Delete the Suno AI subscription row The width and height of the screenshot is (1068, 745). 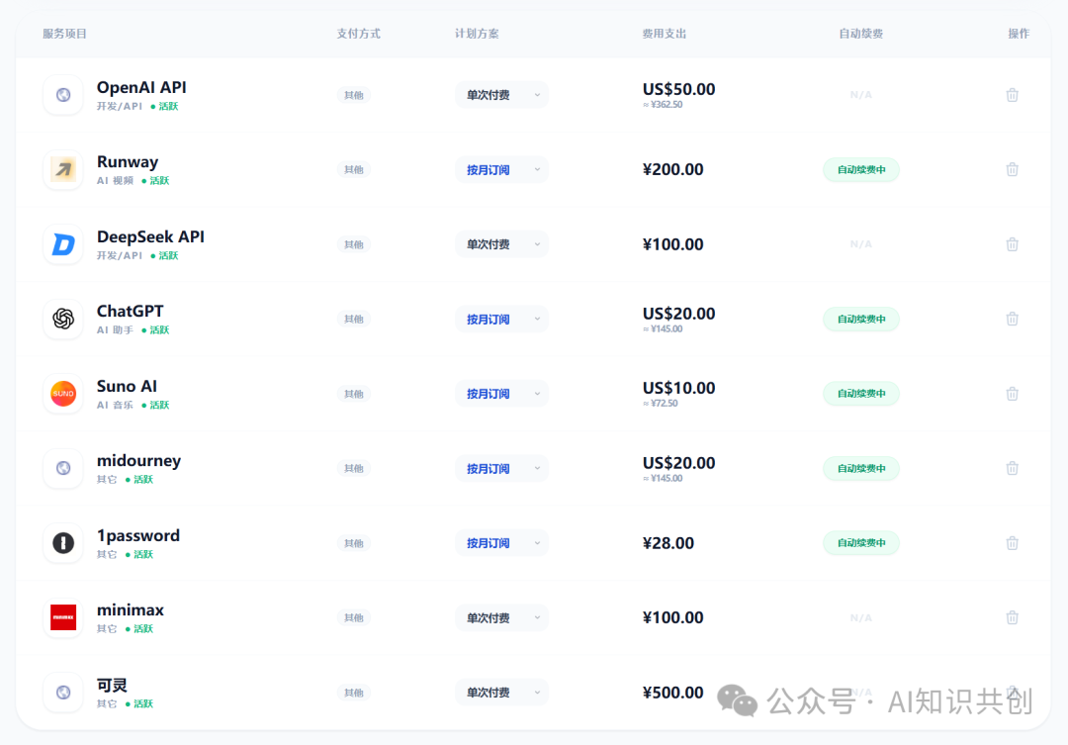1013,394
